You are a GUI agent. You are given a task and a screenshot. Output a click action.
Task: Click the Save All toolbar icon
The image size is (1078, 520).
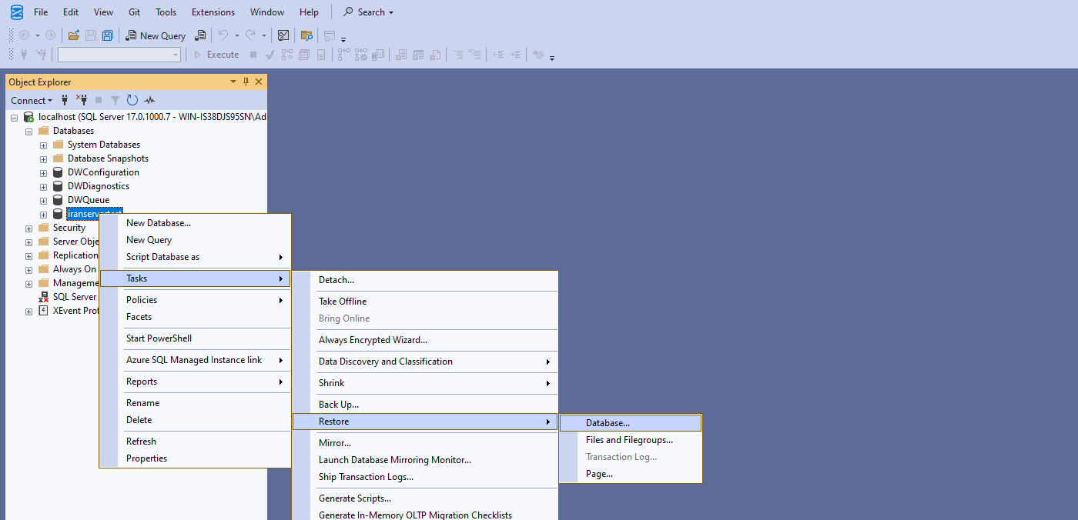[x=108, y=35]
